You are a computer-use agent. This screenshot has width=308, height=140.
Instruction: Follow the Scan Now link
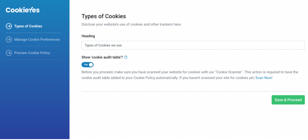[263, 78]
